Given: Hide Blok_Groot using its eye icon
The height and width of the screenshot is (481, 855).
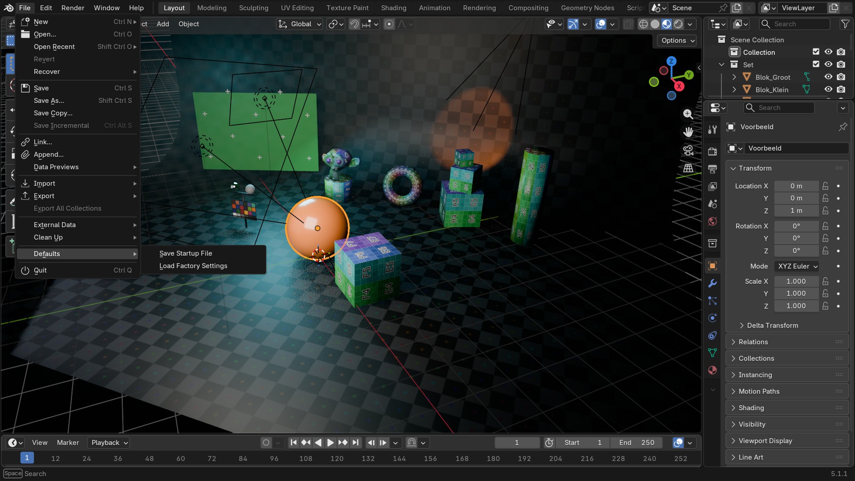Looking at the screenshot, I should tap(828, 77).
